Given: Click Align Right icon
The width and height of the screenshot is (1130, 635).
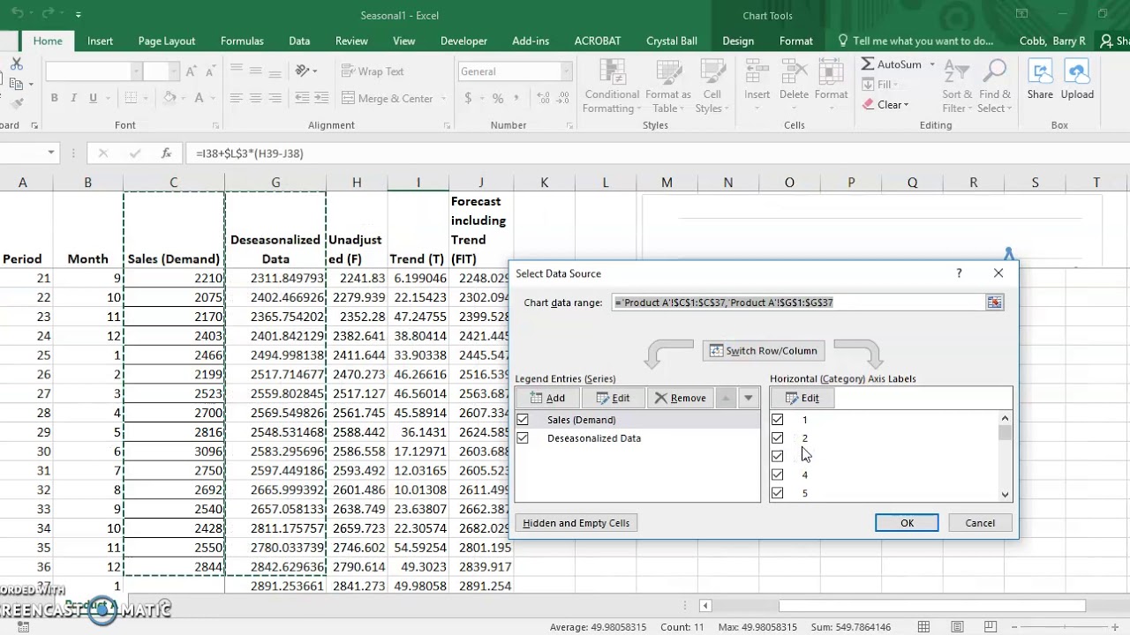Looking at the screenshot, I should point(275,98).
